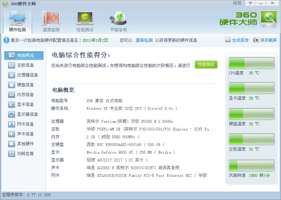This screenshot has height=200, width=281.
Task: Click the CPU温度 35 ℃ reading
Action: point(254,73)
